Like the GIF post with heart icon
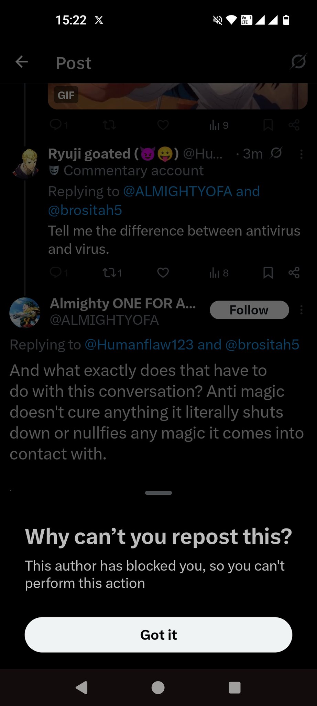Image resolution: width=317 pixels, height=706 pixels. click(x=163, y=125)
